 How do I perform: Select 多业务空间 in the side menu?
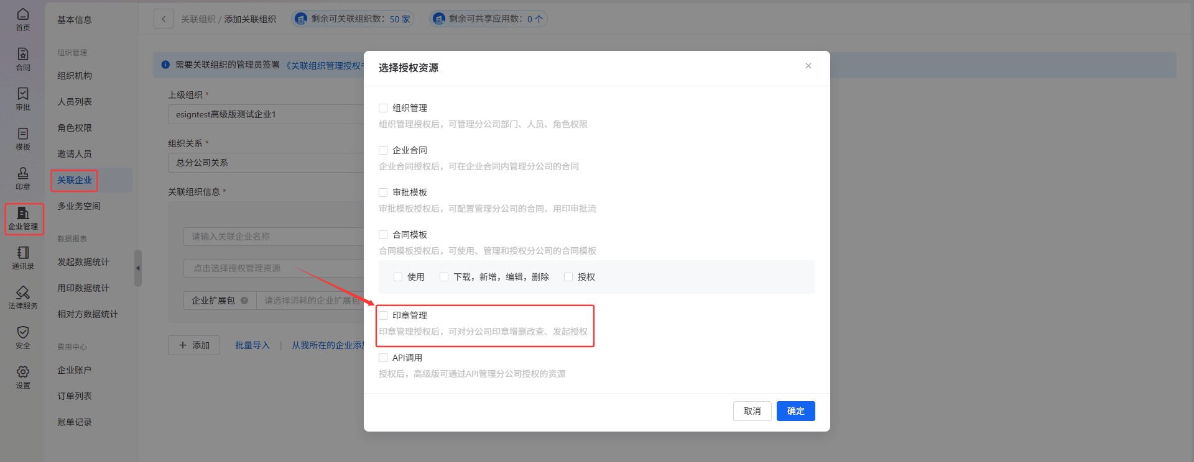pyautogui.click(x=79, y=206)
